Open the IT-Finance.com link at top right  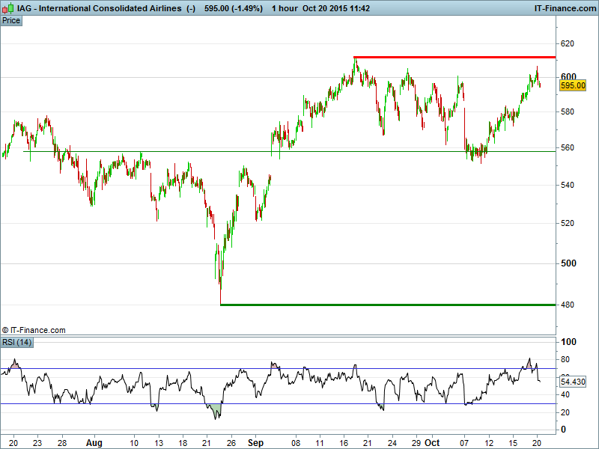coord(565,8)
